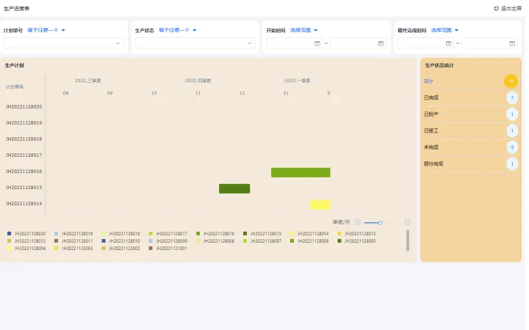Select the 部分完成 status row label
529x330 pixels.
pyautogui.click(x=433, y=164)
